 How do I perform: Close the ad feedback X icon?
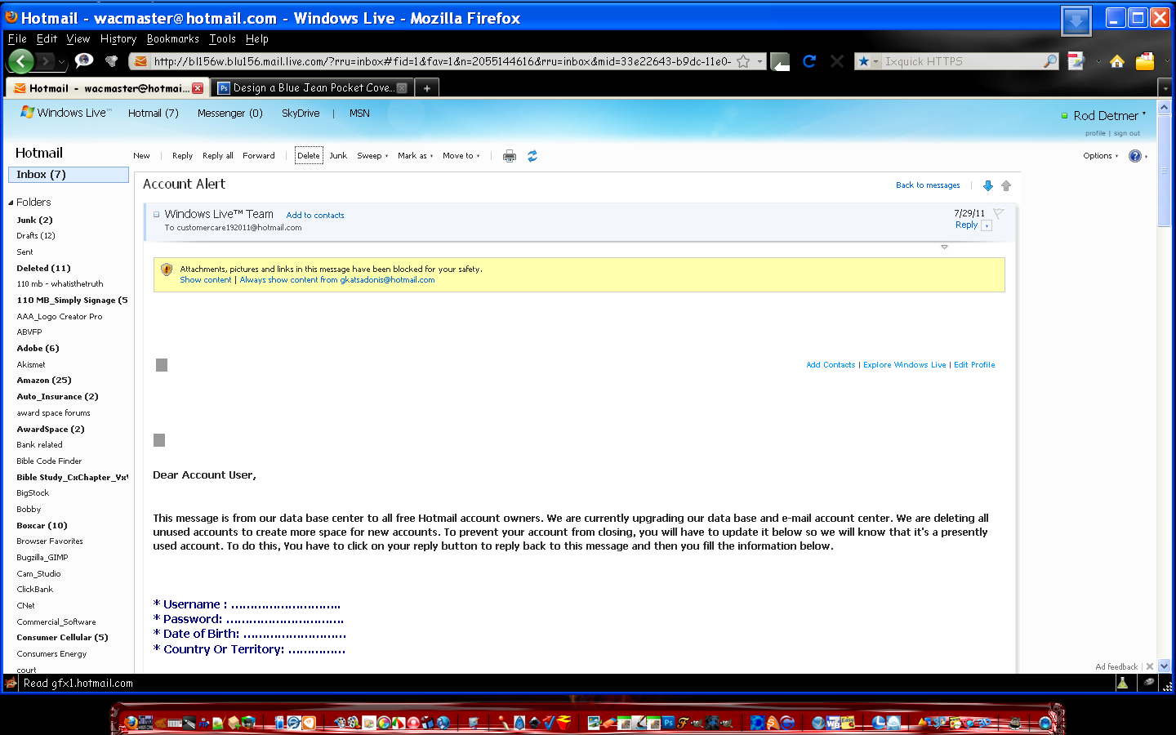tap(1150, 666)
